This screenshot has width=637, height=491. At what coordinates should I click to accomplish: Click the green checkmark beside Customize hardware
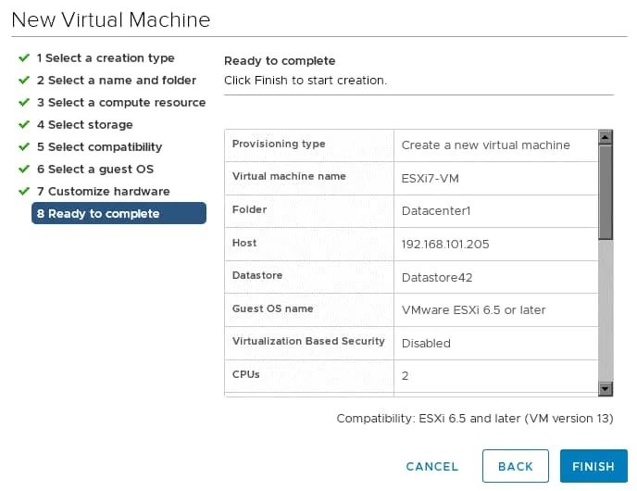coord(24,192)
